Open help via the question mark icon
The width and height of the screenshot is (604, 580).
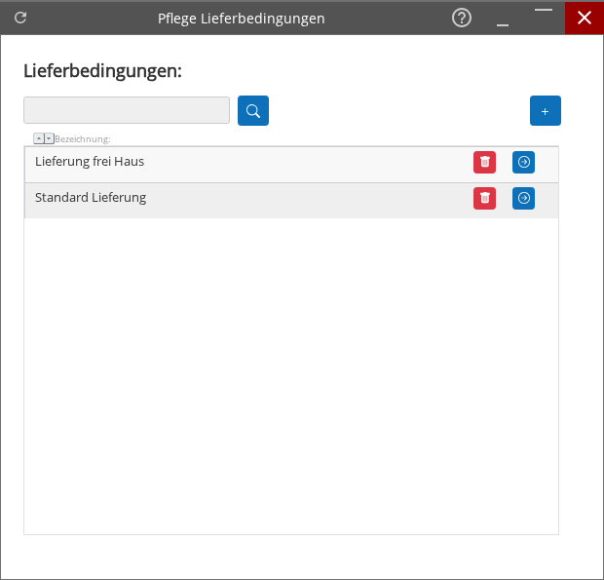(x=462, y=18)
